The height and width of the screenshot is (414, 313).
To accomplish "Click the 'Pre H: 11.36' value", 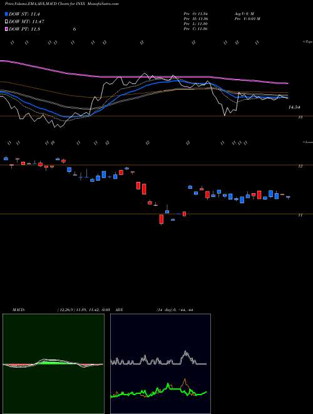I will (196, 19).
